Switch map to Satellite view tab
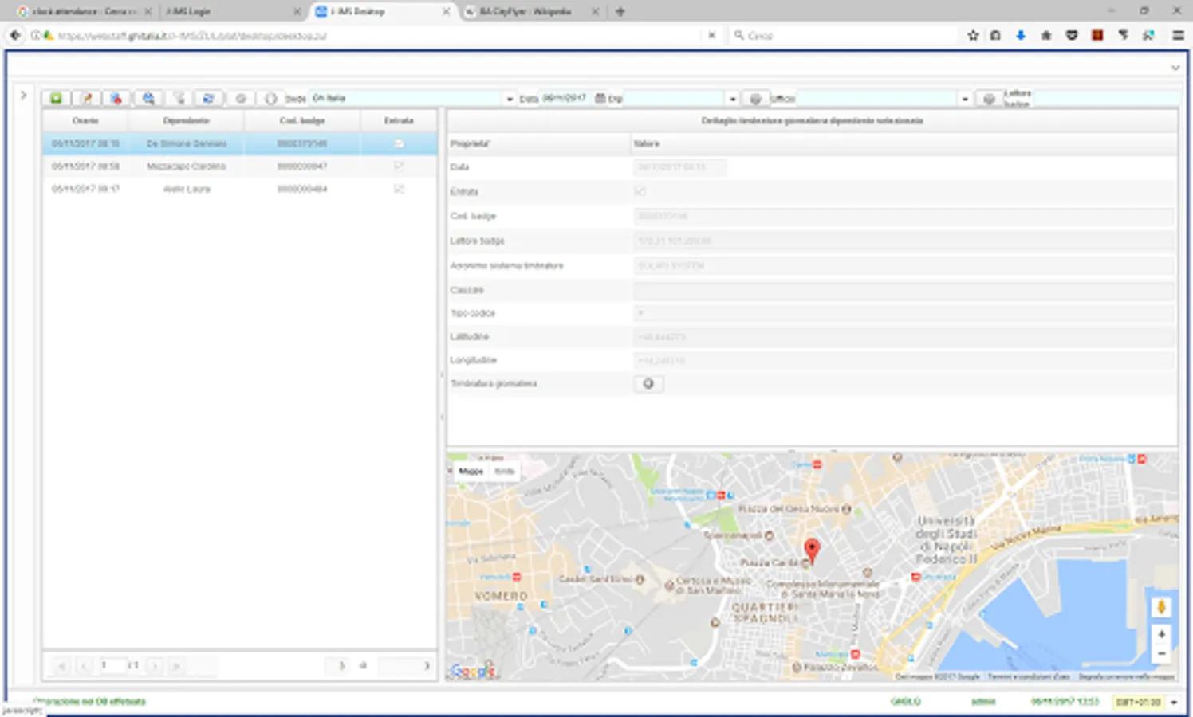 504,471
